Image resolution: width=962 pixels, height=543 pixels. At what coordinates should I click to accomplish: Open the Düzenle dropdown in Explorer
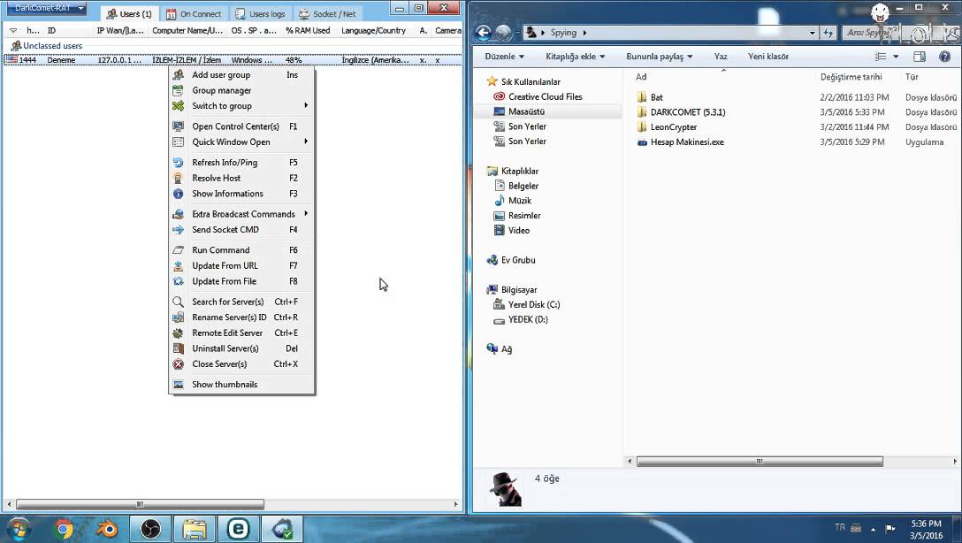[x=504, y=57]
